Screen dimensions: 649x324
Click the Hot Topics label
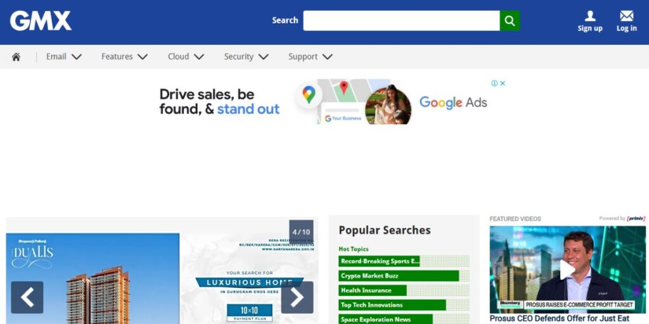click(354, 249)
